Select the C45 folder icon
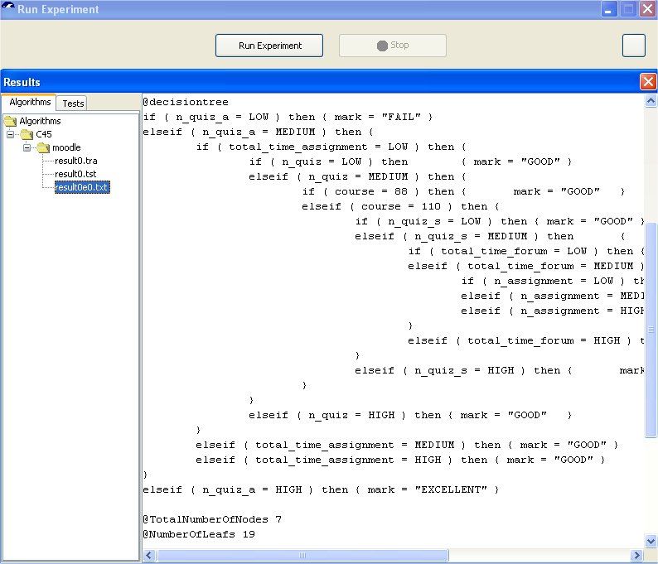658x564 pixels. pos(27,134)
